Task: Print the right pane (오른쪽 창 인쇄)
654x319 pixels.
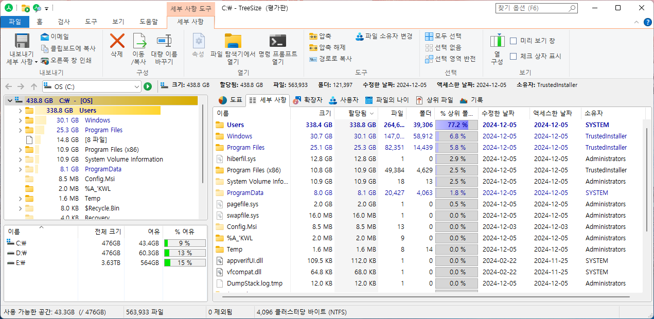Action: click(x=66, y=60)
